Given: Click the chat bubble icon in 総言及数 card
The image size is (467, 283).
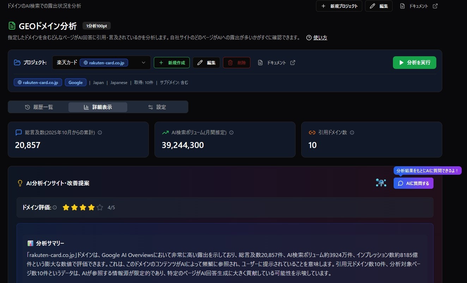Looking at the screenshot, I should [19, 133].
